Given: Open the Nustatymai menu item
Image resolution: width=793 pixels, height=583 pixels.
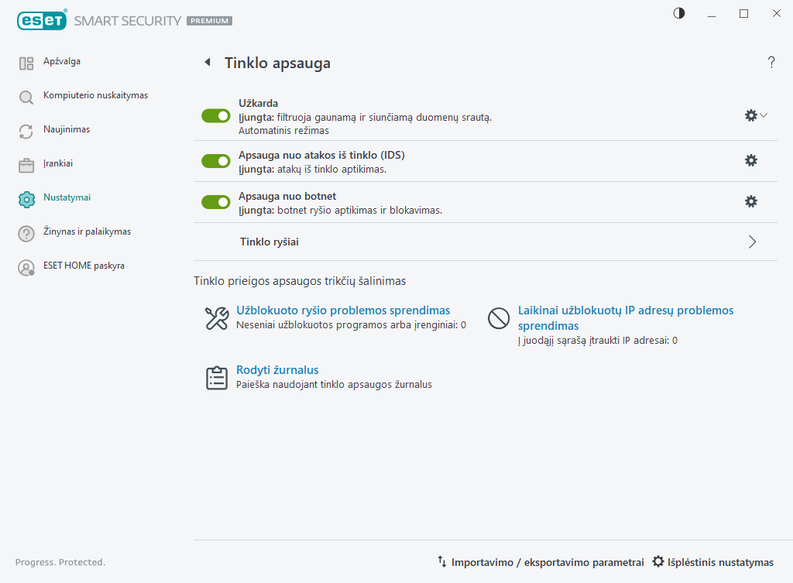Looking at the screenshot, I should point(67,197).
